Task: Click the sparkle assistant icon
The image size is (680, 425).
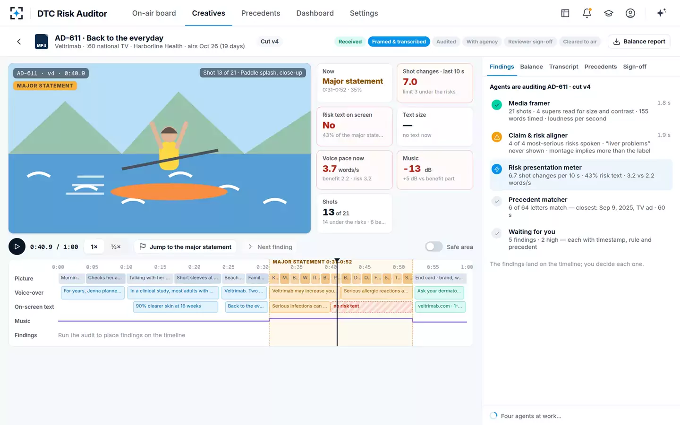Action: click(661, 13)
